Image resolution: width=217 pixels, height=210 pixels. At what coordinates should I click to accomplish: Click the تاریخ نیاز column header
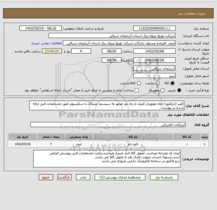(x=23, y=137)
